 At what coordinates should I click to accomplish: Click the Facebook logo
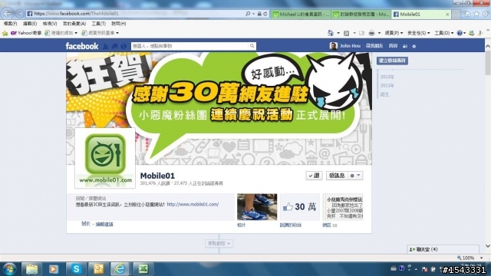pos(82,46)
